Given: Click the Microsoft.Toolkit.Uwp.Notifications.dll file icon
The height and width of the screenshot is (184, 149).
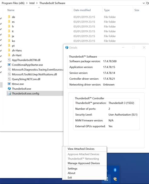Looking at the screenshot, I should coord(9,74).
